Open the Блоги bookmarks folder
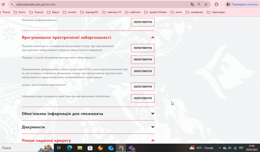 click(x=20, y=12)
